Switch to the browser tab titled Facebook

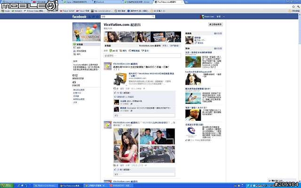point(108,2)
